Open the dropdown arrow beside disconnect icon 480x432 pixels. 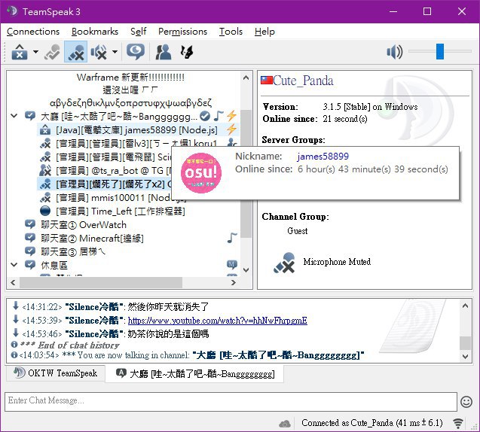click(x=35, y=52)
